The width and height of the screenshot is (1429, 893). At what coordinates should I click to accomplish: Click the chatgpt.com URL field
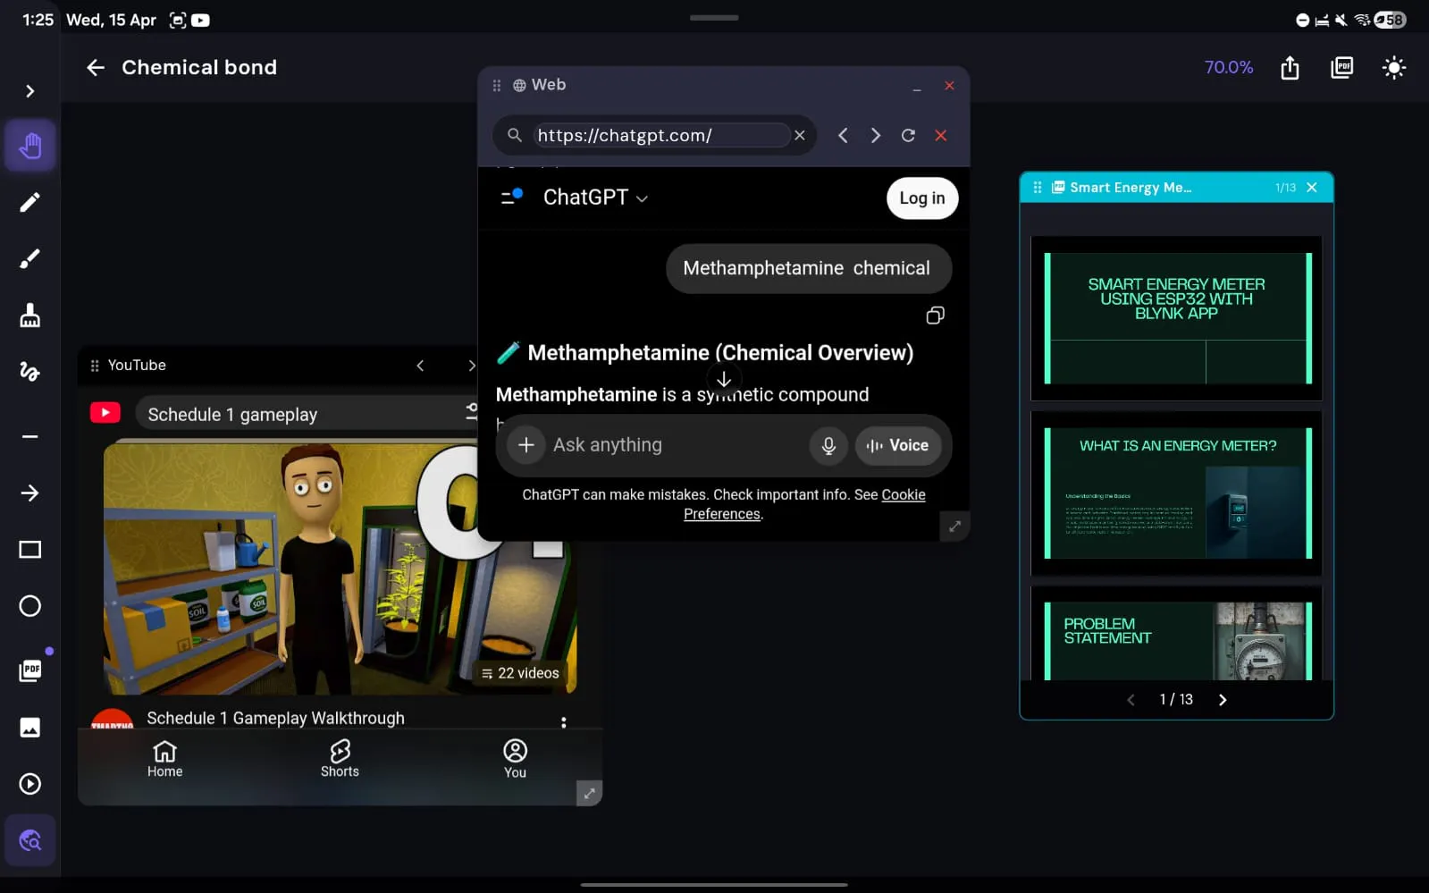coord(661,136)
